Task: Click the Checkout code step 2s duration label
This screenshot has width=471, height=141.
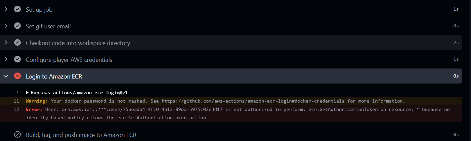Action: pyautogui.click(x=456, y=43)
